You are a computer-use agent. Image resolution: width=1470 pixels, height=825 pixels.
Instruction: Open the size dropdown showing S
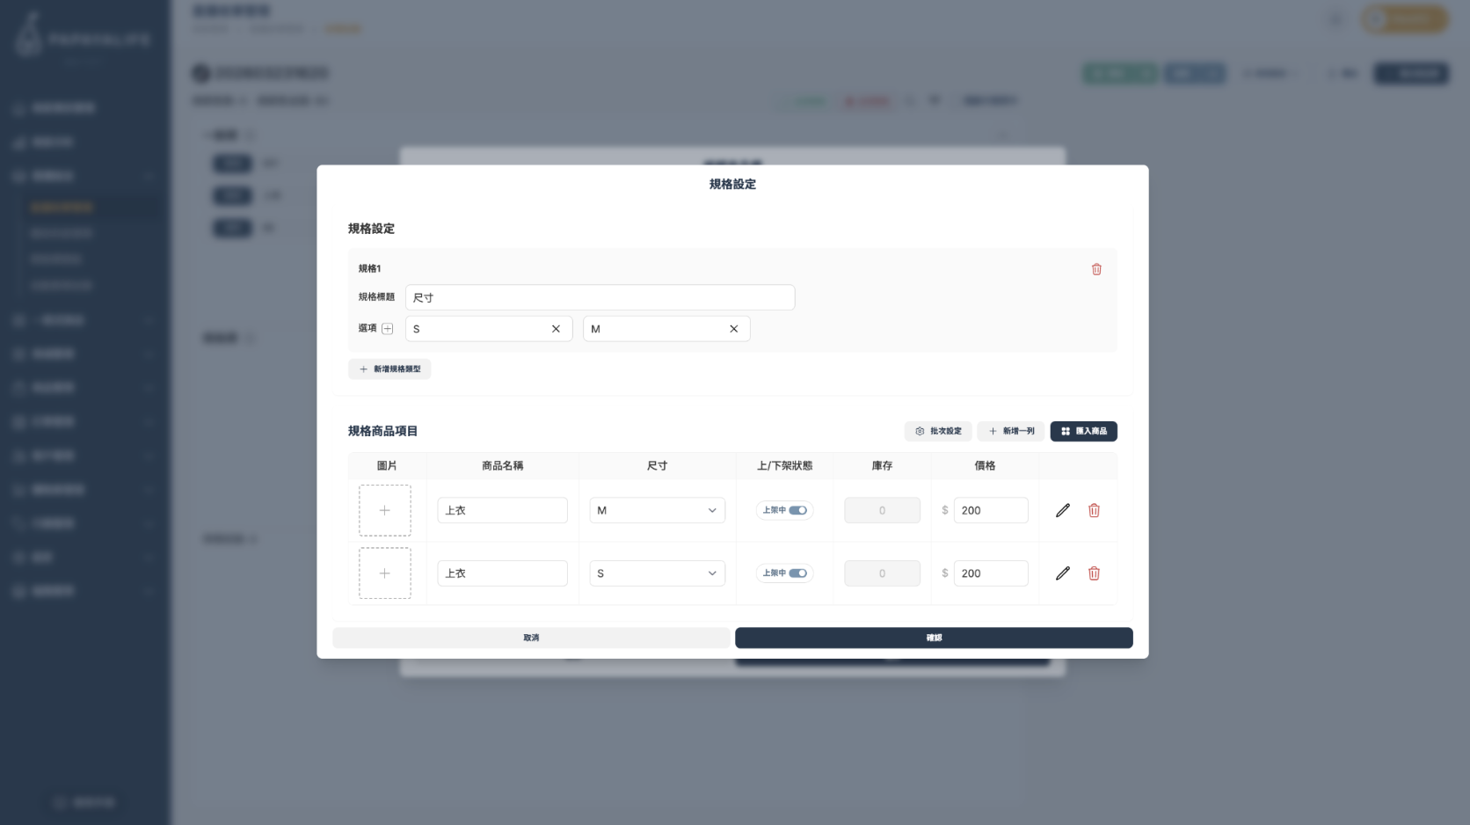pyautogui.click(x=657, y=573)
